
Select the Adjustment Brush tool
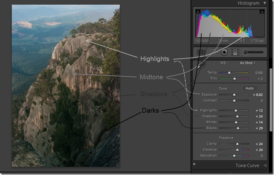[x=254, y=52]
